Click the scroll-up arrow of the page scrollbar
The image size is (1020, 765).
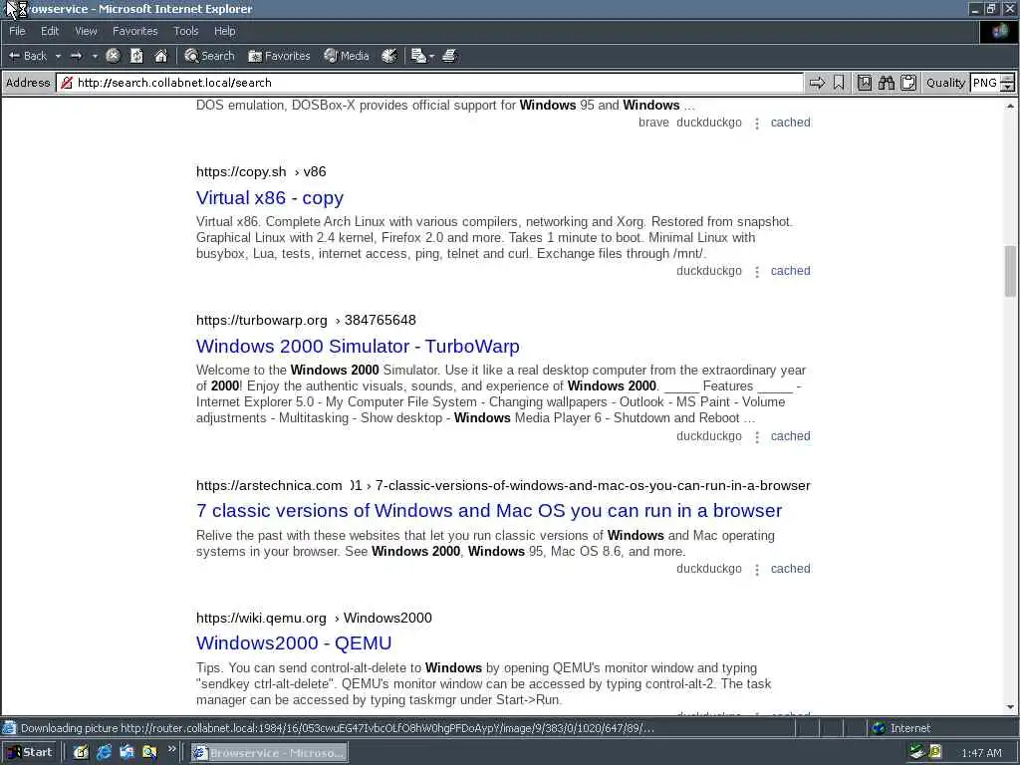click(1010, 106)
